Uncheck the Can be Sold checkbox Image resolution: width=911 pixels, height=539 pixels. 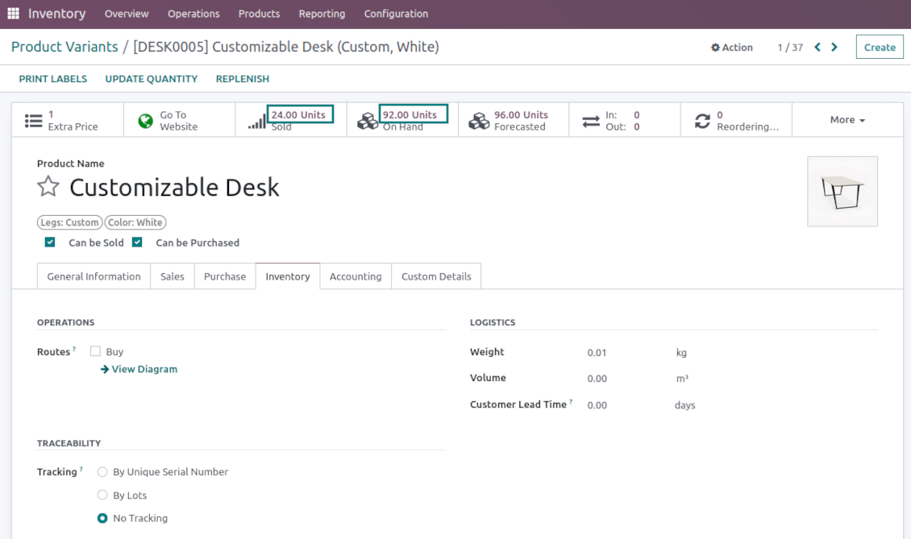50,243
